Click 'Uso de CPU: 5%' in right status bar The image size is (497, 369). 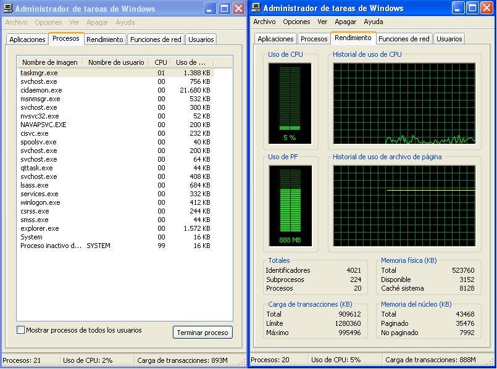[x=336, y=360]
